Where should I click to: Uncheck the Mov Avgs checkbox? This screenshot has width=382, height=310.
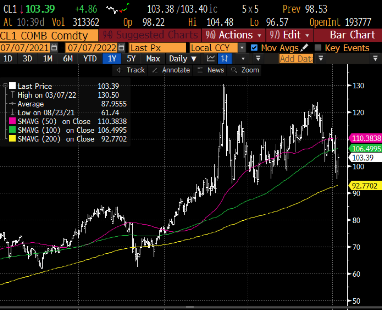254,48
